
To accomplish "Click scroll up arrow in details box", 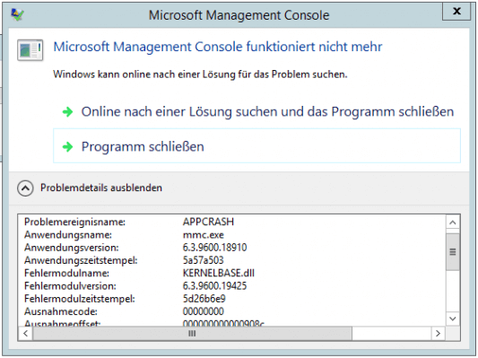I will coord(453,223).
